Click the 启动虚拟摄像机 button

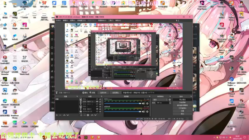182,105
